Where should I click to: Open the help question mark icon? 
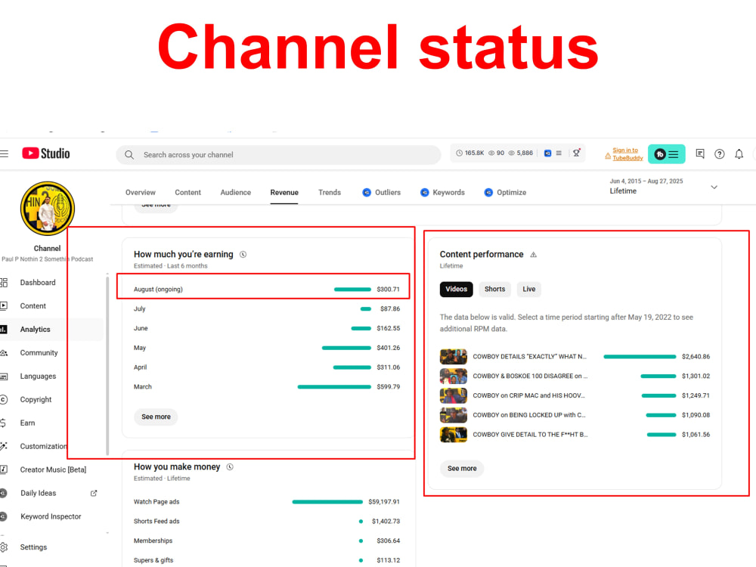720,154
